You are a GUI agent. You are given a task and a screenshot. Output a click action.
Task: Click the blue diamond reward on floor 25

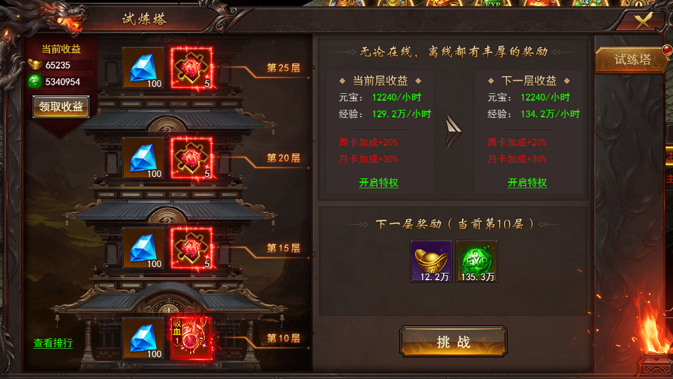tap(143, 69)
